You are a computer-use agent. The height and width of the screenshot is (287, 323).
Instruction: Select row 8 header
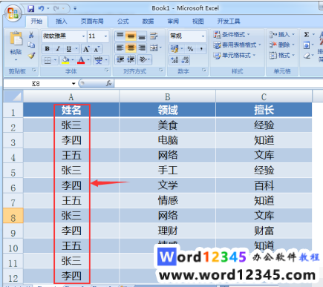tap(13, 216)
